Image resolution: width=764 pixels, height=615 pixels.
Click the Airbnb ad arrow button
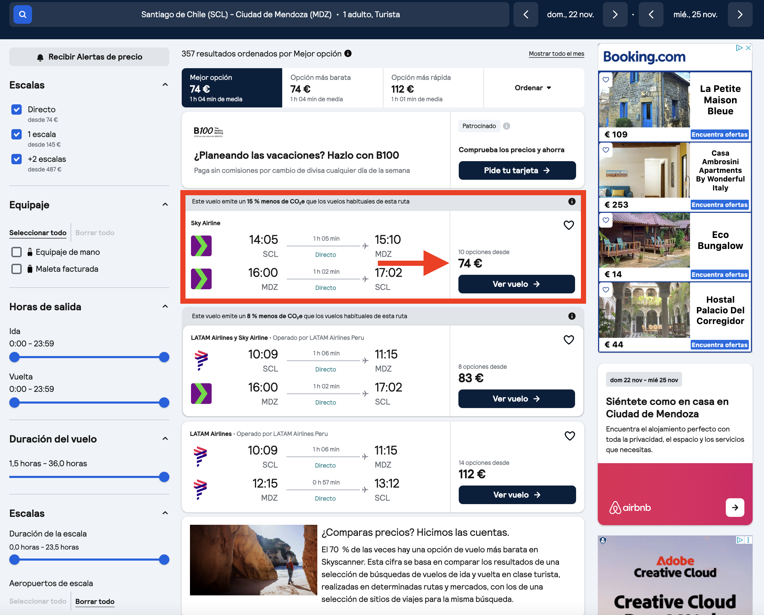click(x=735, y=508)
